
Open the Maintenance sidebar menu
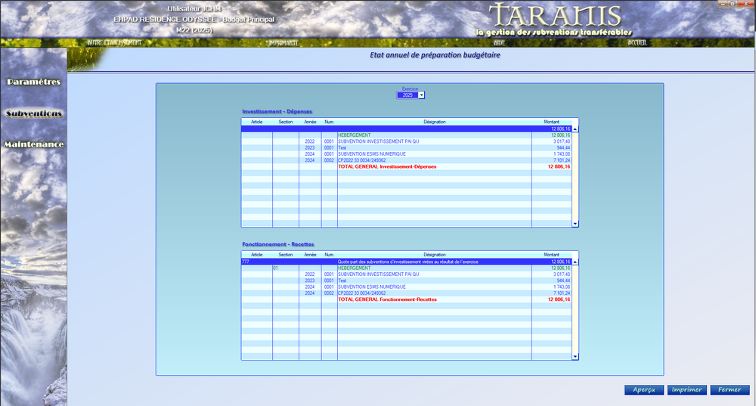[x=33, y=144]
